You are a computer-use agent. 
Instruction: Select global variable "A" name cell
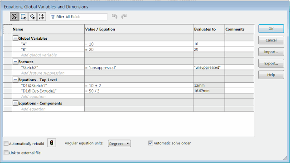pos(48,44)
